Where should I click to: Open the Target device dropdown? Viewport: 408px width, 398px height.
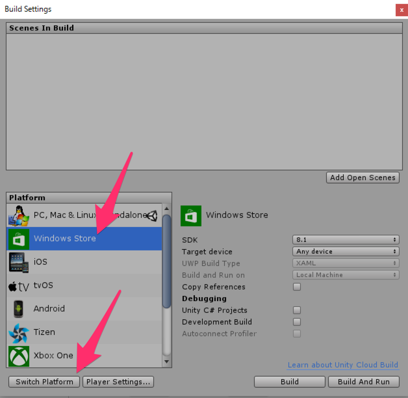pos(346,251)
